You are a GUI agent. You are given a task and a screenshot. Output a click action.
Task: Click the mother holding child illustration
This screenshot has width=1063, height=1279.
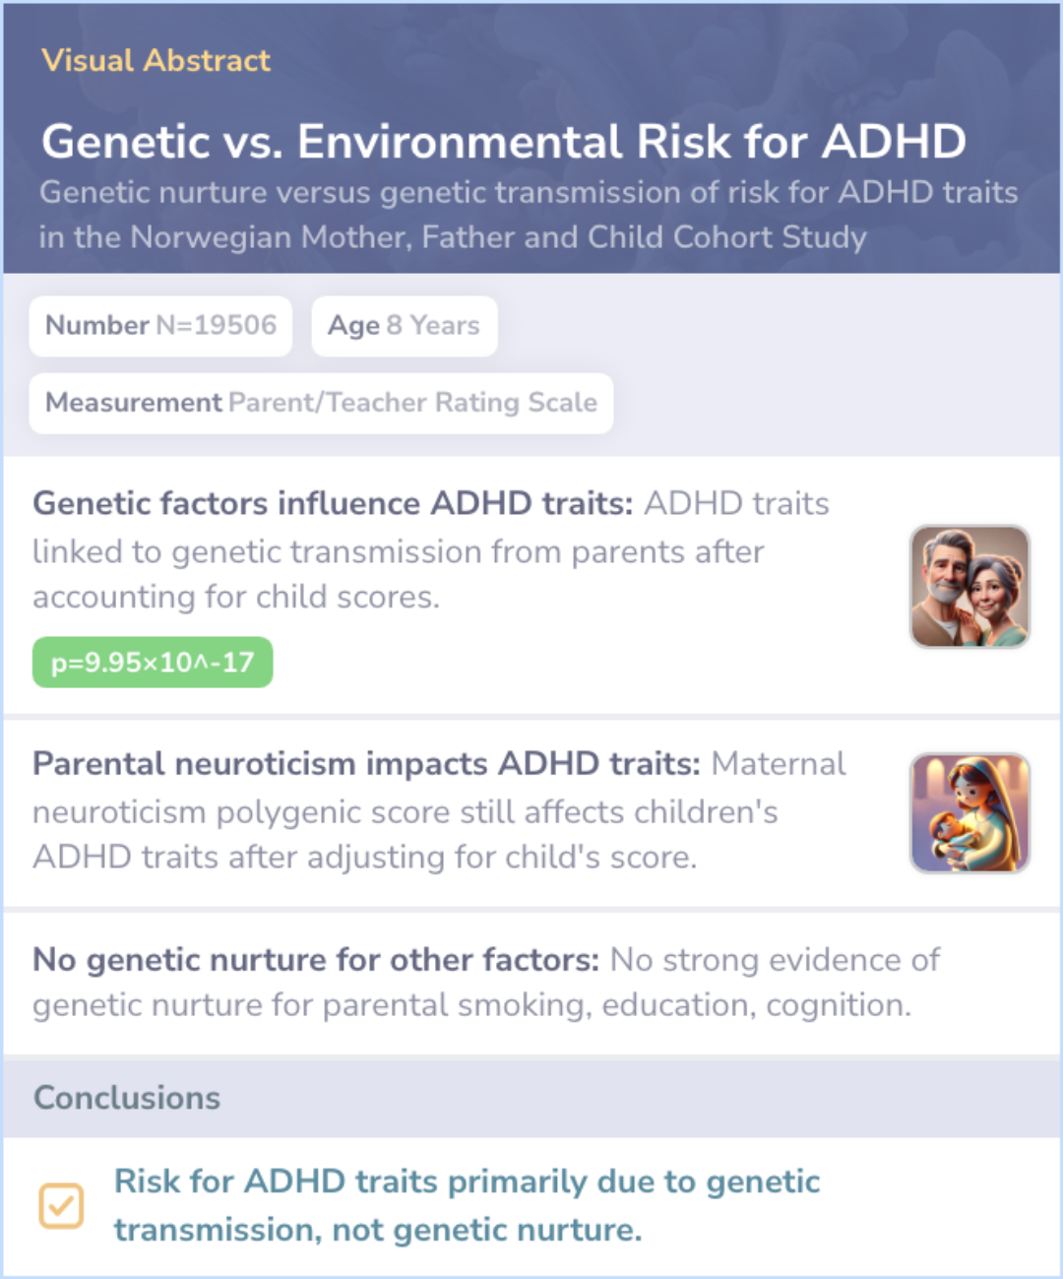pyautogui.click(x=969, y=813)
